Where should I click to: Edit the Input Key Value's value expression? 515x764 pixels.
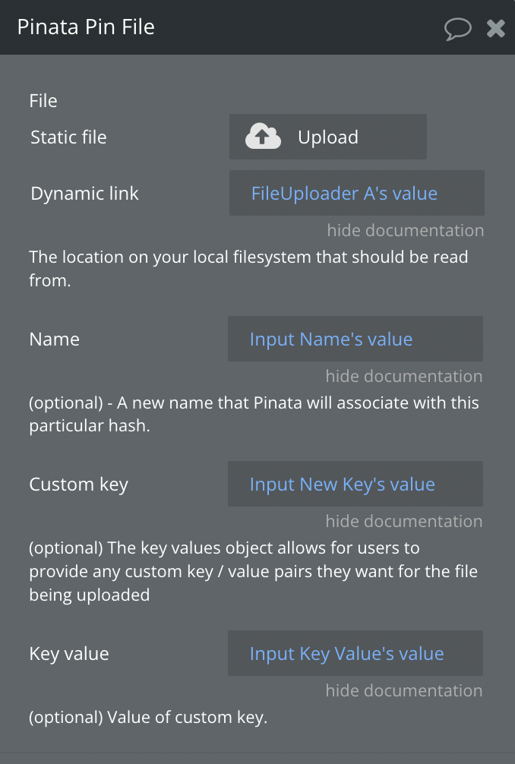[355, 653]
